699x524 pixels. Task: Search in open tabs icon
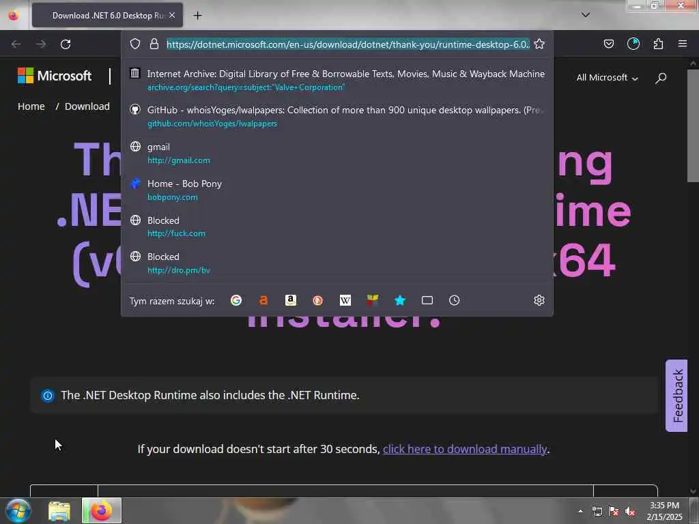click(x=427, y=300)
